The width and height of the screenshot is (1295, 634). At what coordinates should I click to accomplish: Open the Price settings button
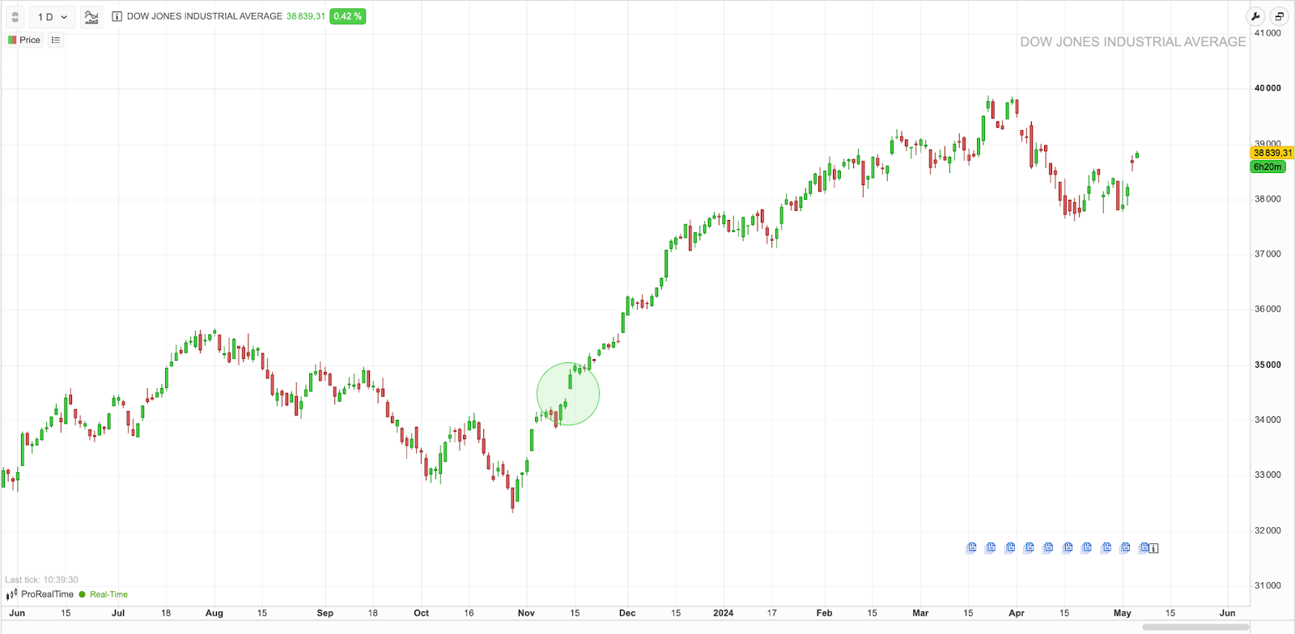24,40
